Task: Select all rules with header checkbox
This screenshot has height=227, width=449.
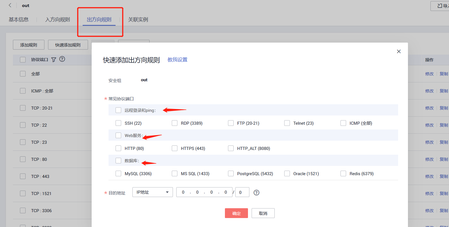Action: (23, 59)
